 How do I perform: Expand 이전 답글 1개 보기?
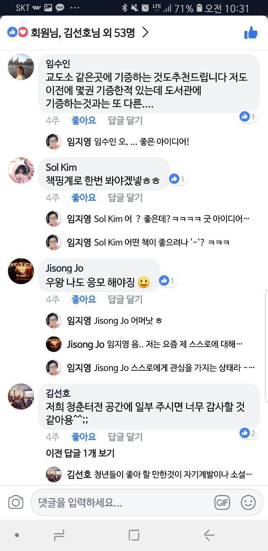pos(80,453)
